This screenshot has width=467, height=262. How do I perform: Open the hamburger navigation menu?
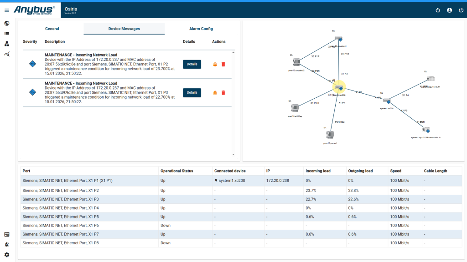pos(6,10)
